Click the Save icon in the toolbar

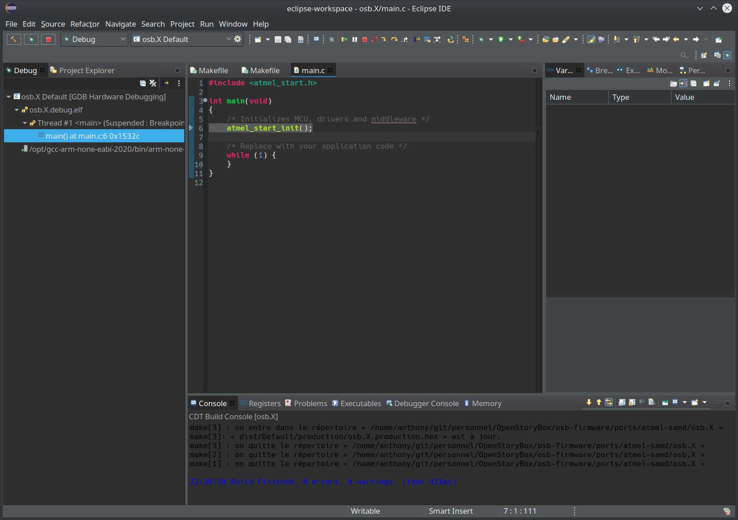click(x=278, y=39)
